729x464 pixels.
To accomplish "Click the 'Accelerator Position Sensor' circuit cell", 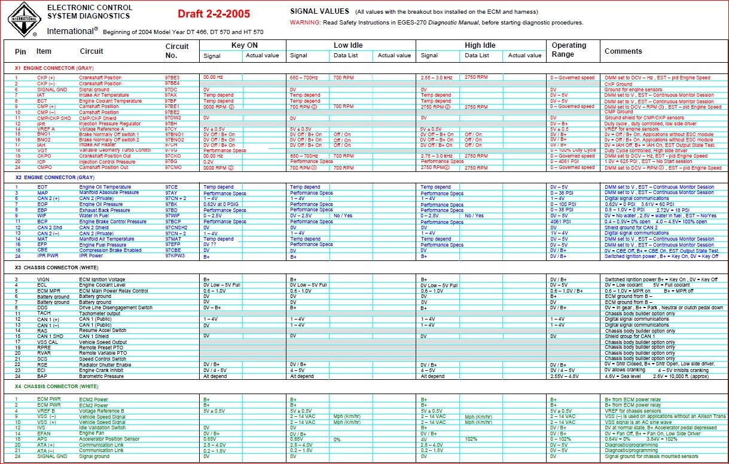I will tap(110, 439).
